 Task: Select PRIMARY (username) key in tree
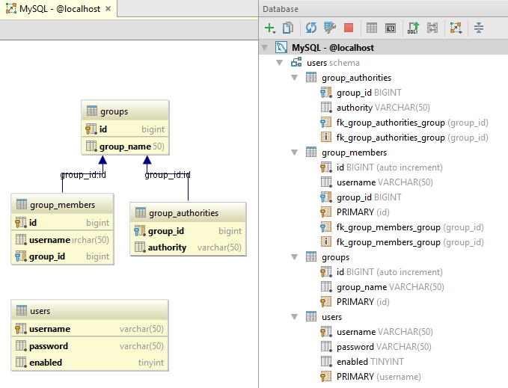tap(378, 377)
